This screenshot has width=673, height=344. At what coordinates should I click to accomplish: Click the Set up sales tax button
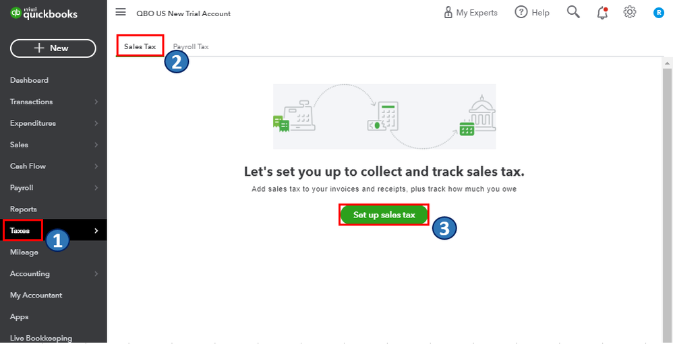(x=384, y=215)
